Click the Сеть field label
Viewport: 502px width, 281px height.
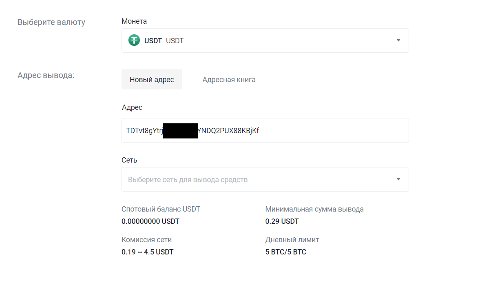coord(129,160)
